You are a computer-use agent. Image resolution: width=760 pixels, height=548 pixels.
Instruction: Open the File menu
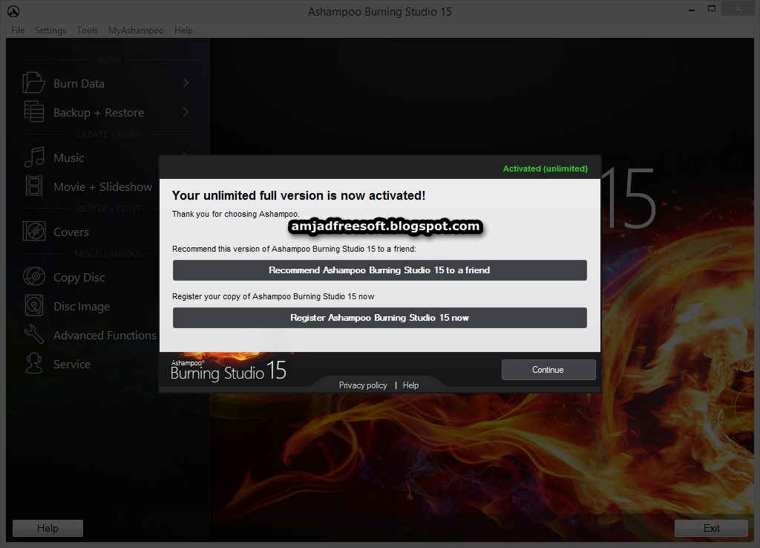point(18,30)
